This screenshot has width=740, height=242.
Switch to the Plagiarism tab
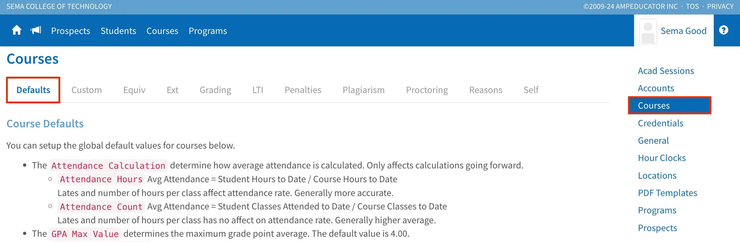[x=363, y=90]
